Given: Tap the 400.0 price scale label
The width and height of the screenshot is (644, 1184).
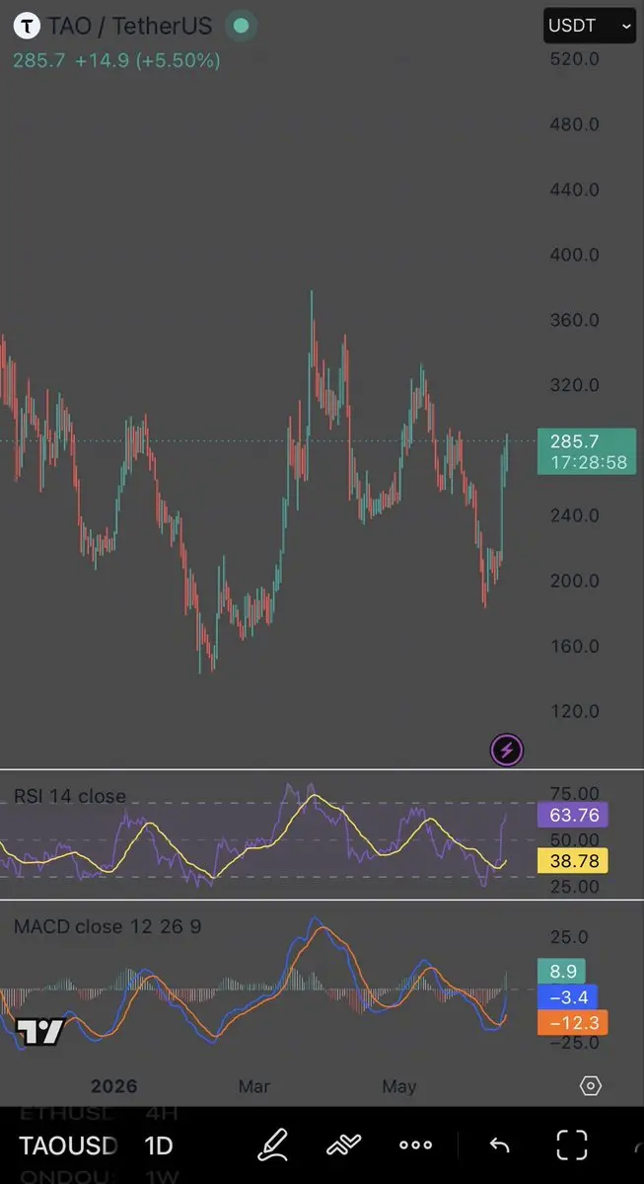Looking at the screenshot, I should tap(575, 255).
